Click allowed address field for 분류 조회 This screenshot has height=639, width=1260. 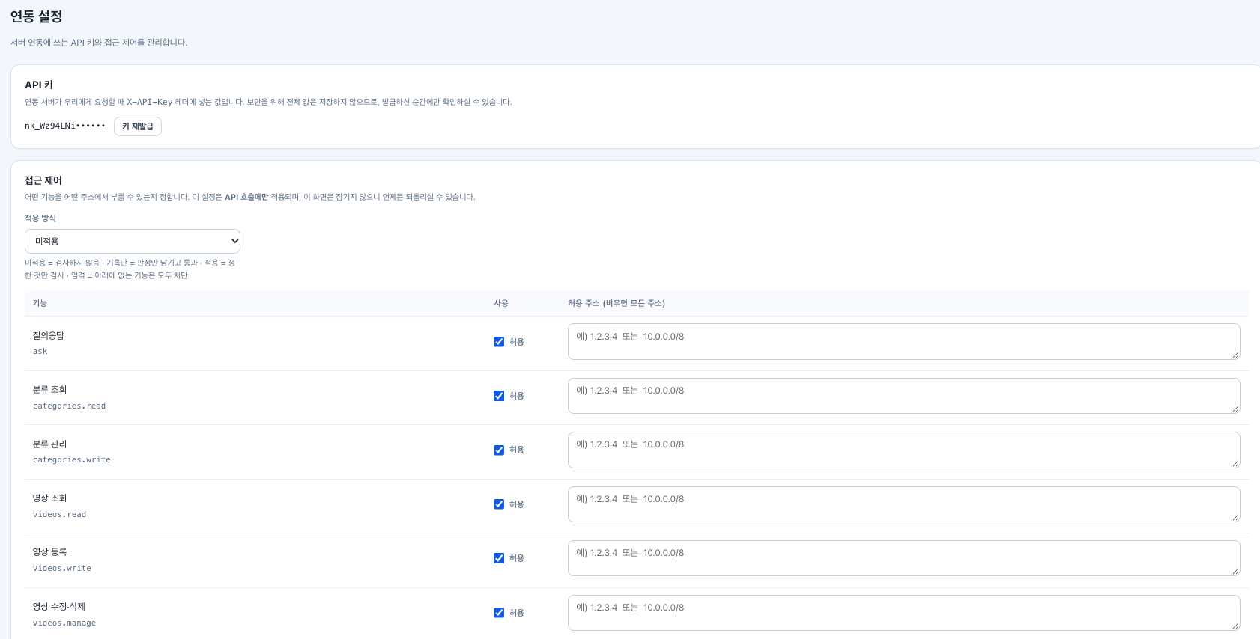tap(904, 396)
